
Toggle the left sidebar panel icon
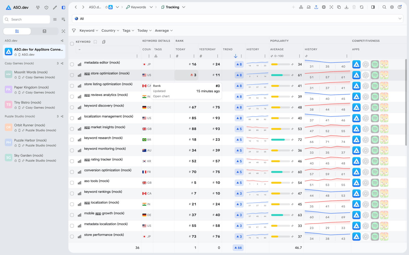pos(63,7)
